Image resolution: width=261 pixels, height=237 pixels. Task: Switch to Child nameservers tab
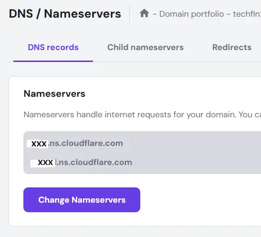click(146, 47)
